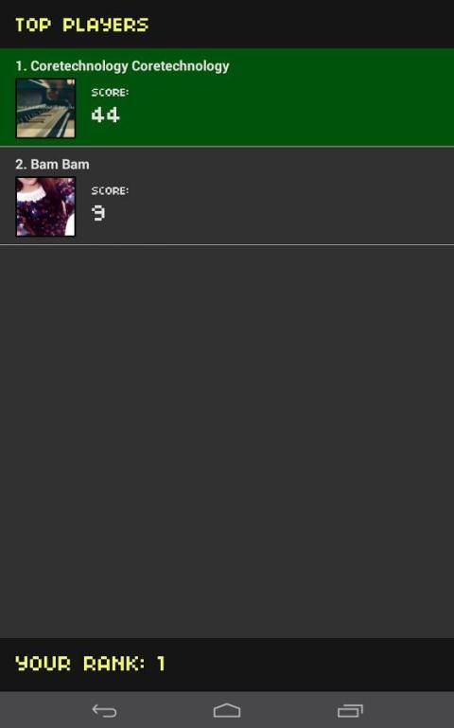Screen dimensions: 454x728
Task: Select the rank 2 leaderboard row
Action: click(x=227, y=196)
